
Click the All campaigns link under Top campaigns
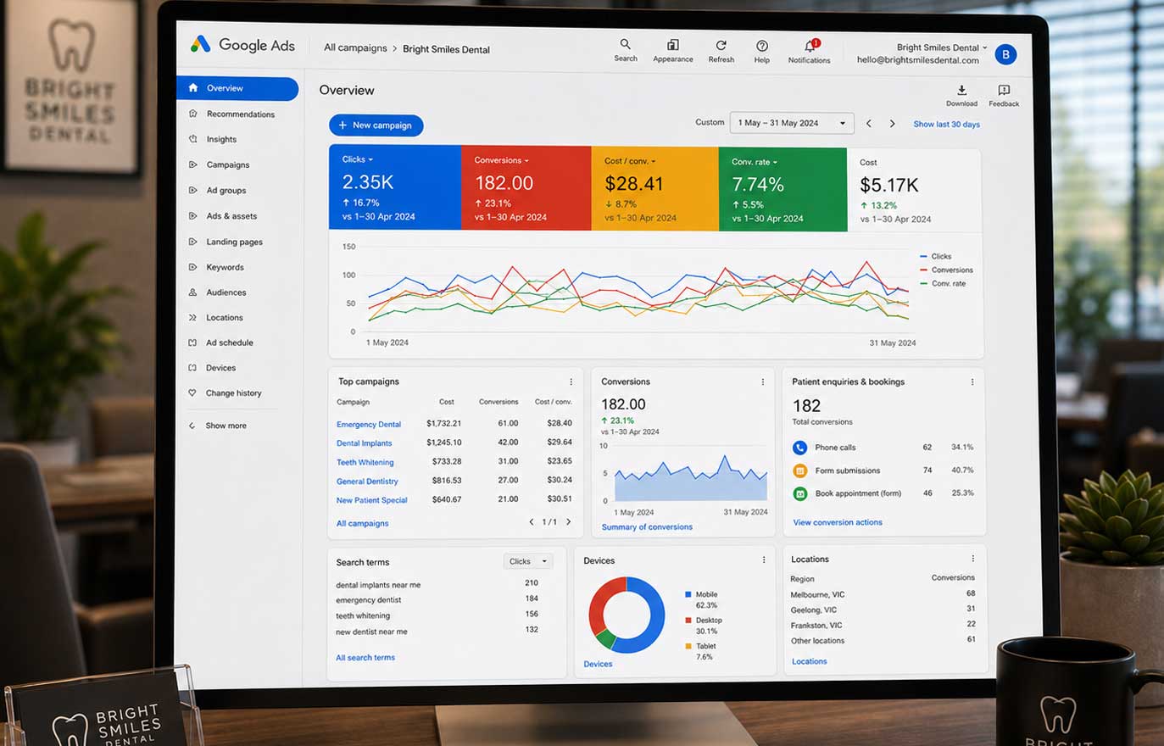click(x=363, y=524)
